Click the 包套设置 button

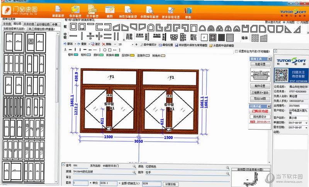pyautogui.click(x=260, y=64)
